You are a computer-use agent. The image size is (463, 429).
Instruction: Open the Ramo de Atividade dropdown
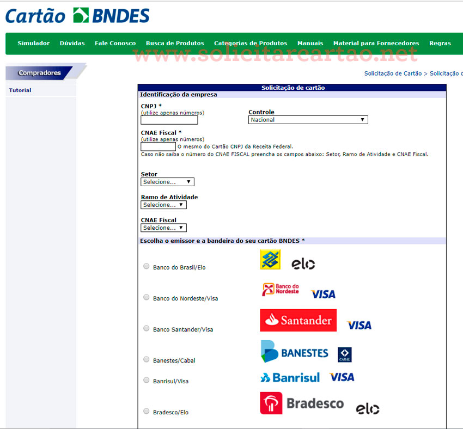point(163,205)
